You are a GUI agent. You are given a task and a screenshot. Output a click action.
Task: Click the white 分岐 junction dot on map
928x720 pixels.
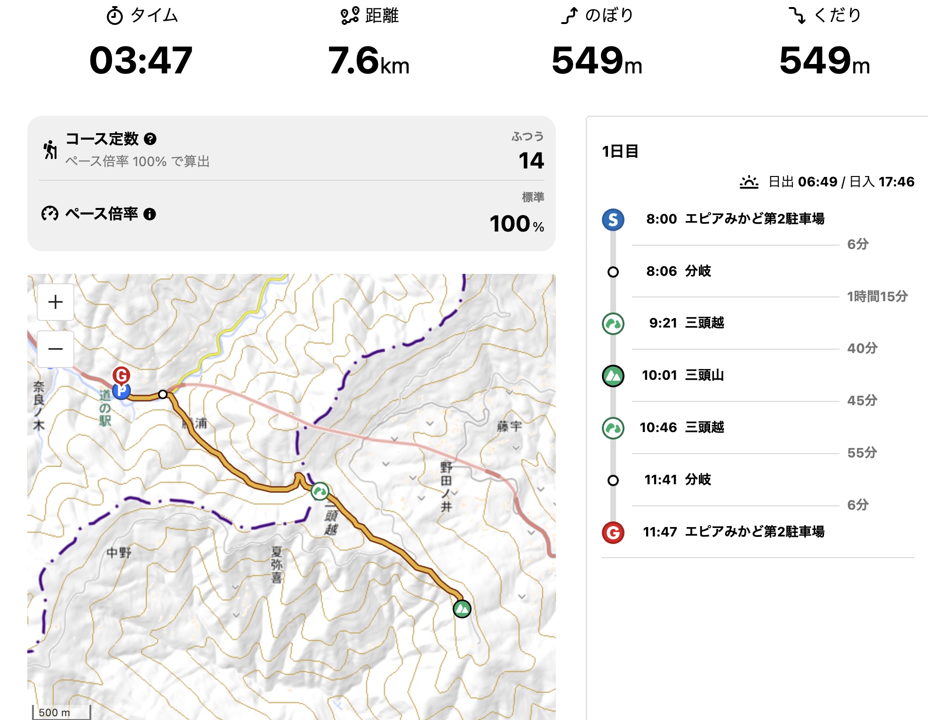(x=163, y=394)
